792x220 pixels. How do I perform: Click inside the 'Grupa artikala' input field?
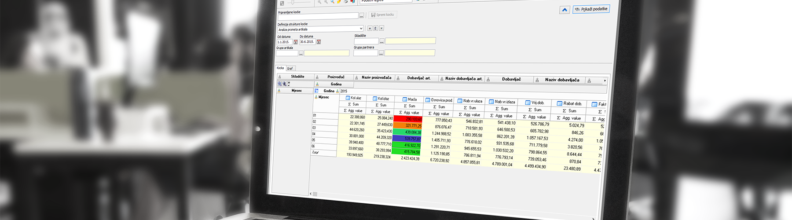pyautogui.click(x=287, y=53)
